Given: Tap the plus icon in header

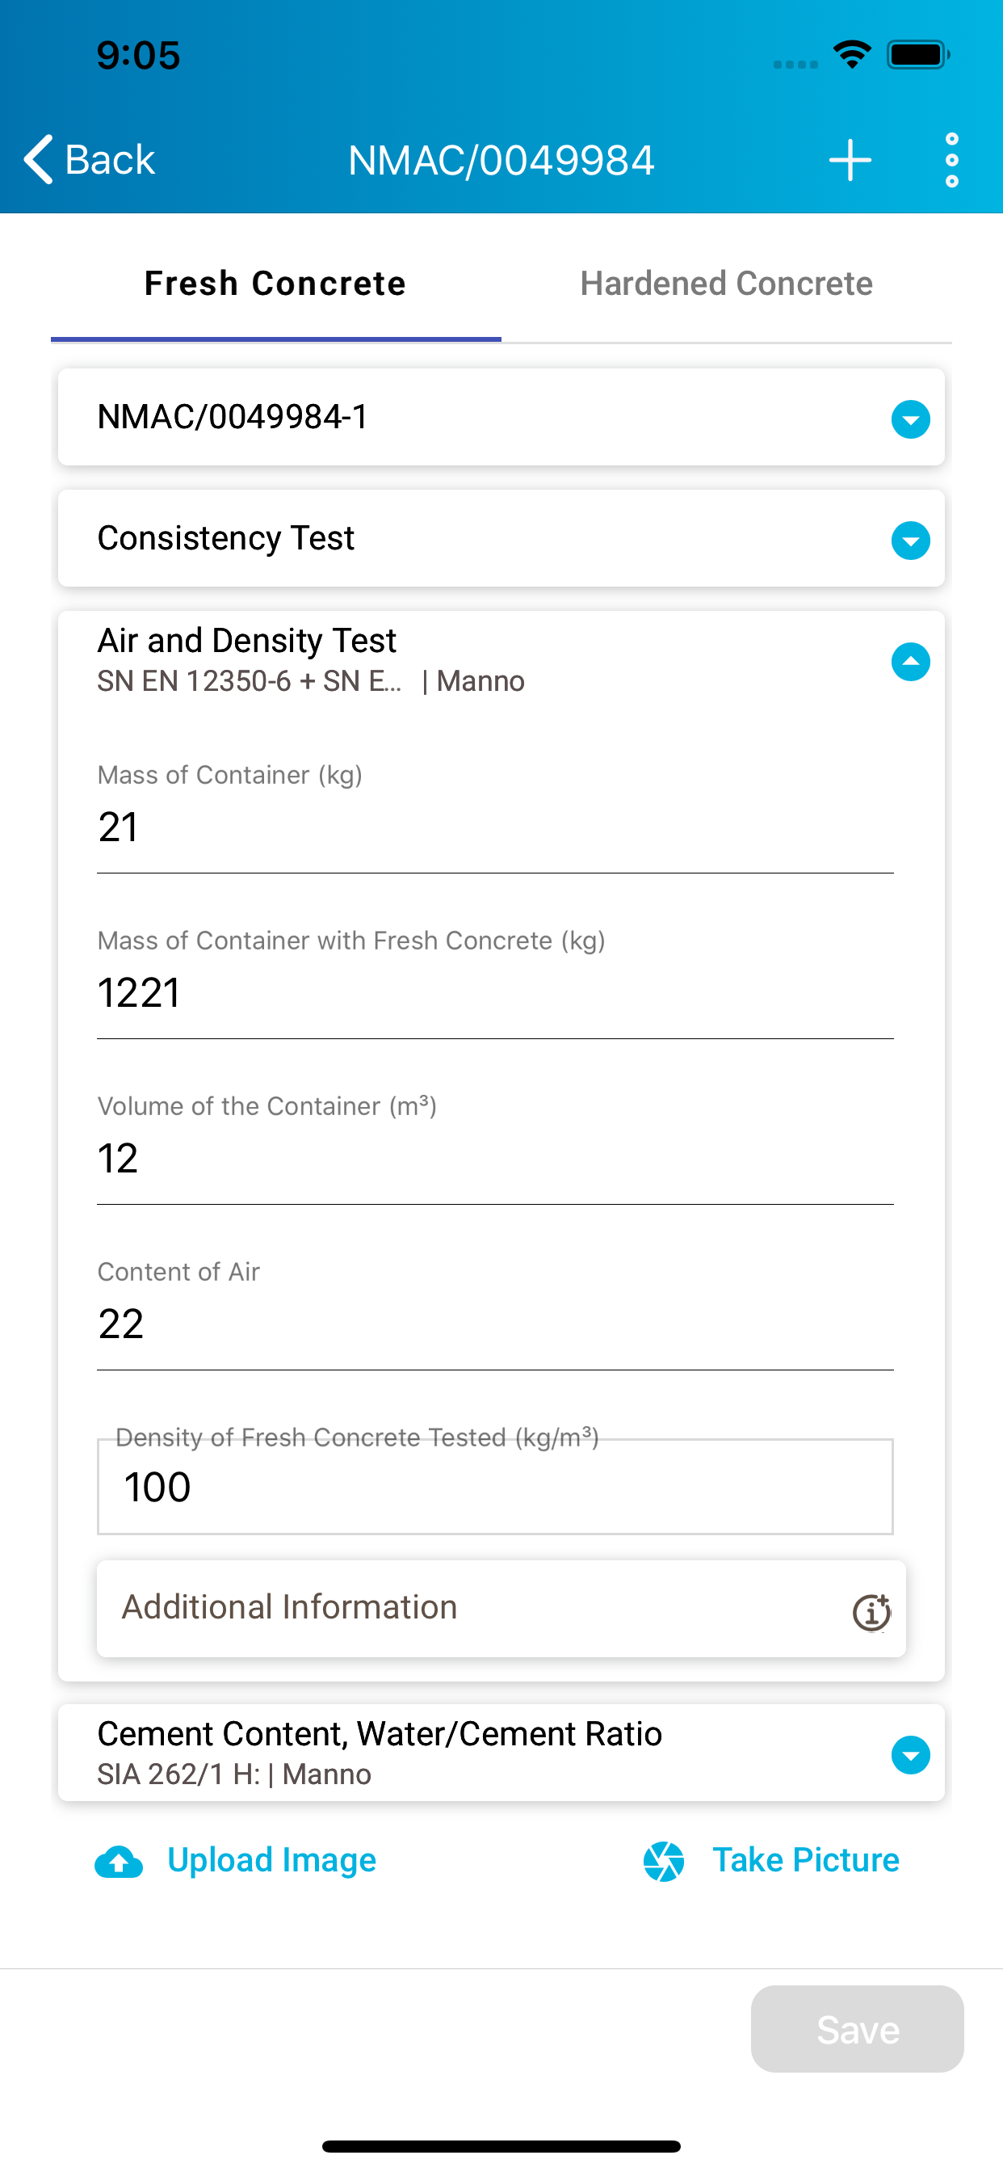Looking at the screenshot, I should 850,160.
